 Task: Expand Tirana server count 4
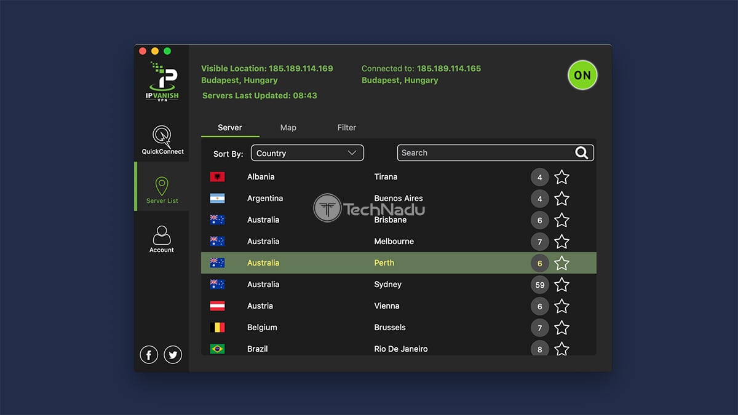pos(540,178)
